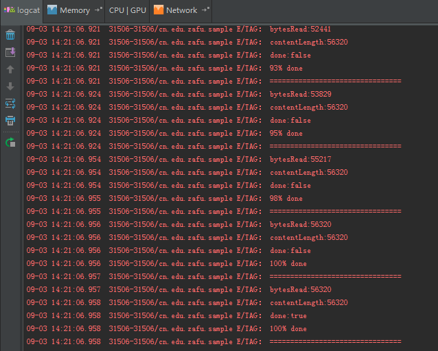Select 100% done line stamped 14:21:06.958

167,328
